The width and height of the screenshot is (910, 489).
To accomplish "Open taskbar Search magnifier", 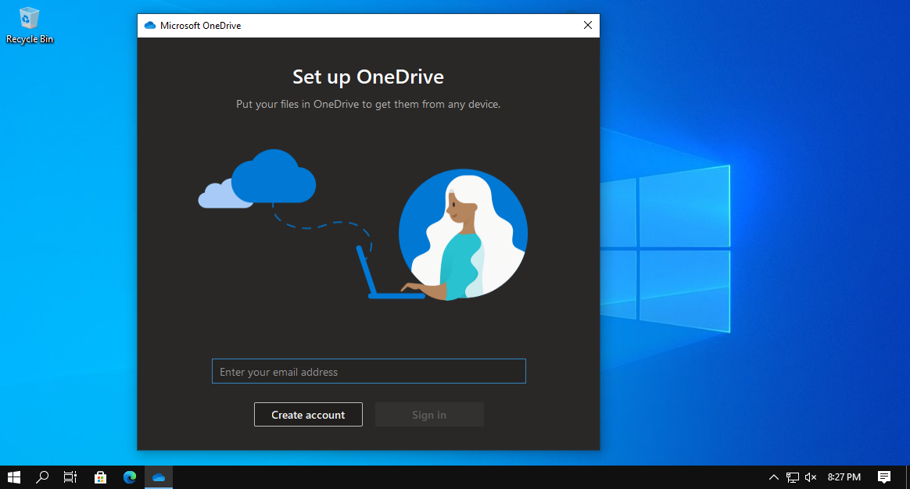I will click(x=41, y=477).
